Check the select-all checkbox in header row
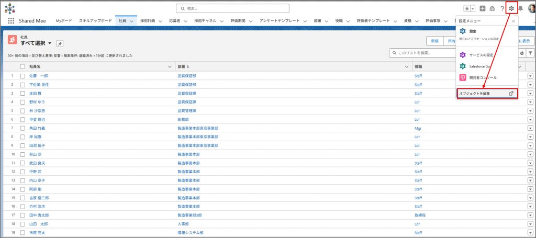Screen dimensions: 536x238 pos(23,66)
